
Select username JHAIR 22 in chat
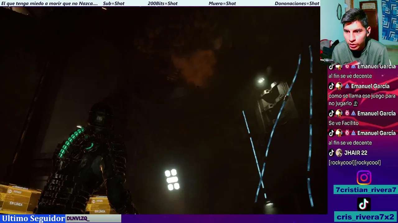click(356, 153)
